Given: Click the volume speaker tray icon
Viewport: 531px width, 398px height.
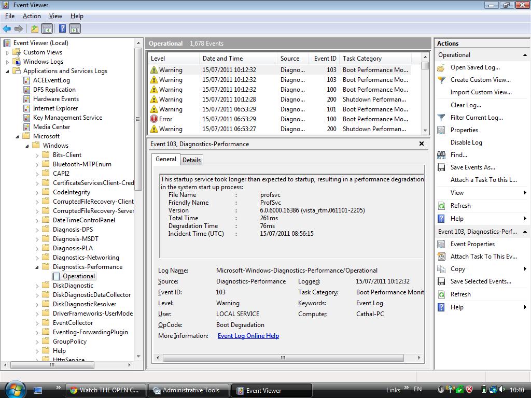Looking at the screenshot, I should tap(501, 390).
